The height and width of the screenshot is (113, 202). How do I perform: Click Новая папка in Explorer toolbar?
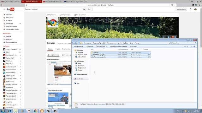coord(134,46)
